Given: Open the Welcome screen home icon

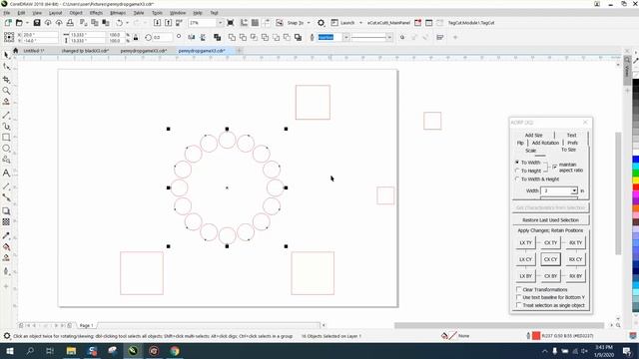Looking at the screenshot, I should point(16,51).
